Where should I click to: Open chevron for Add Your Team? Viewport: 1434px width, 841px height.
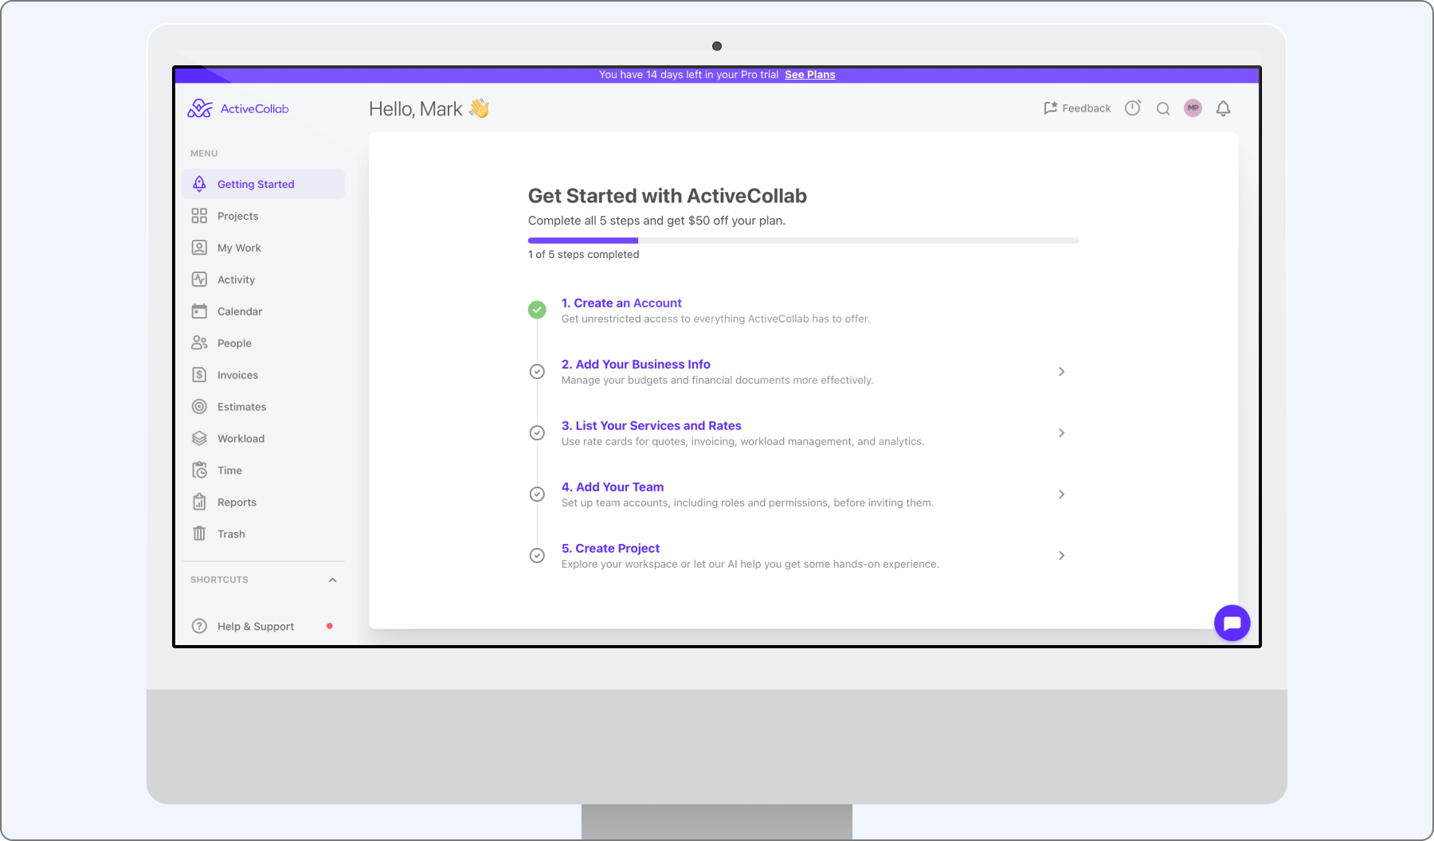[x=1061, y=494]
